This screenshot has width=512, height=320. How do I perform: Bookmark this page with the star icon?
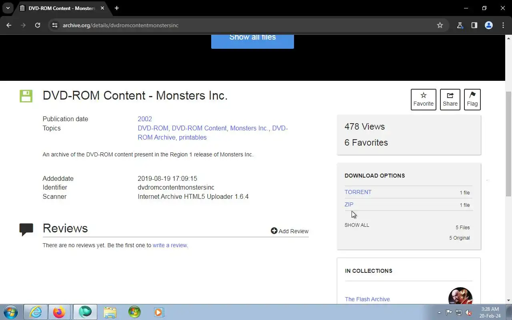pos(440,25)
